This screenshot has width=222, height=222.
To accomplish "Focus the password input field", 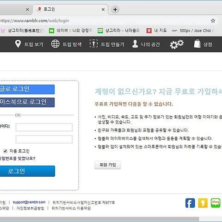I will tap(44, 139).
